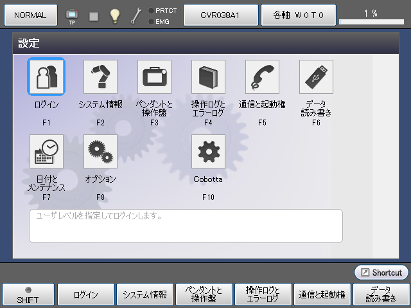Open データ読み書き USB icon
This screenshot has width=411, height=308.
tap(316, 77)
